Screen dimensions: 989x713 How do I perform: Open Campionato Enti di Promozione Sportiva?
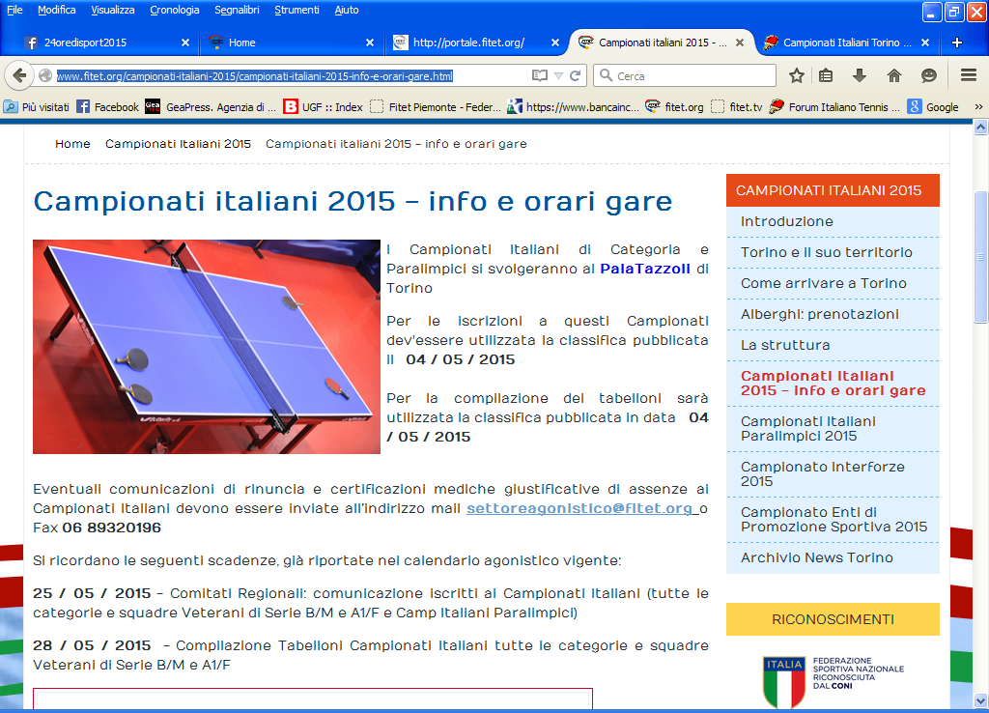click(833, 519)
